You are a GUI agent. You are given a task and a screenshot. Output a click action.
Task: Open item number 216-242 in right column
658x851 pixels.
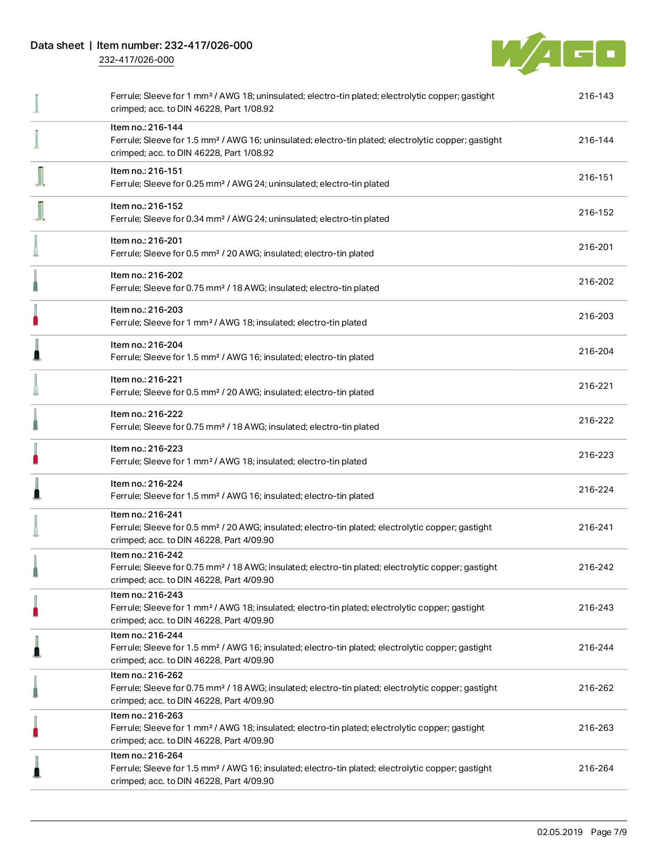coord(596,567)
